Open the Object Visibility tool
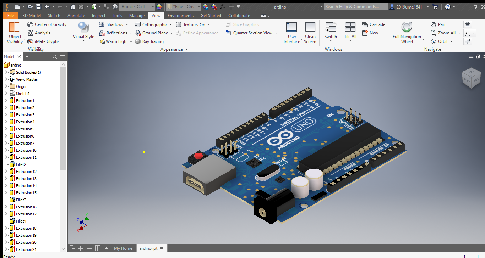The image size is (485, 258). point(15,33)
